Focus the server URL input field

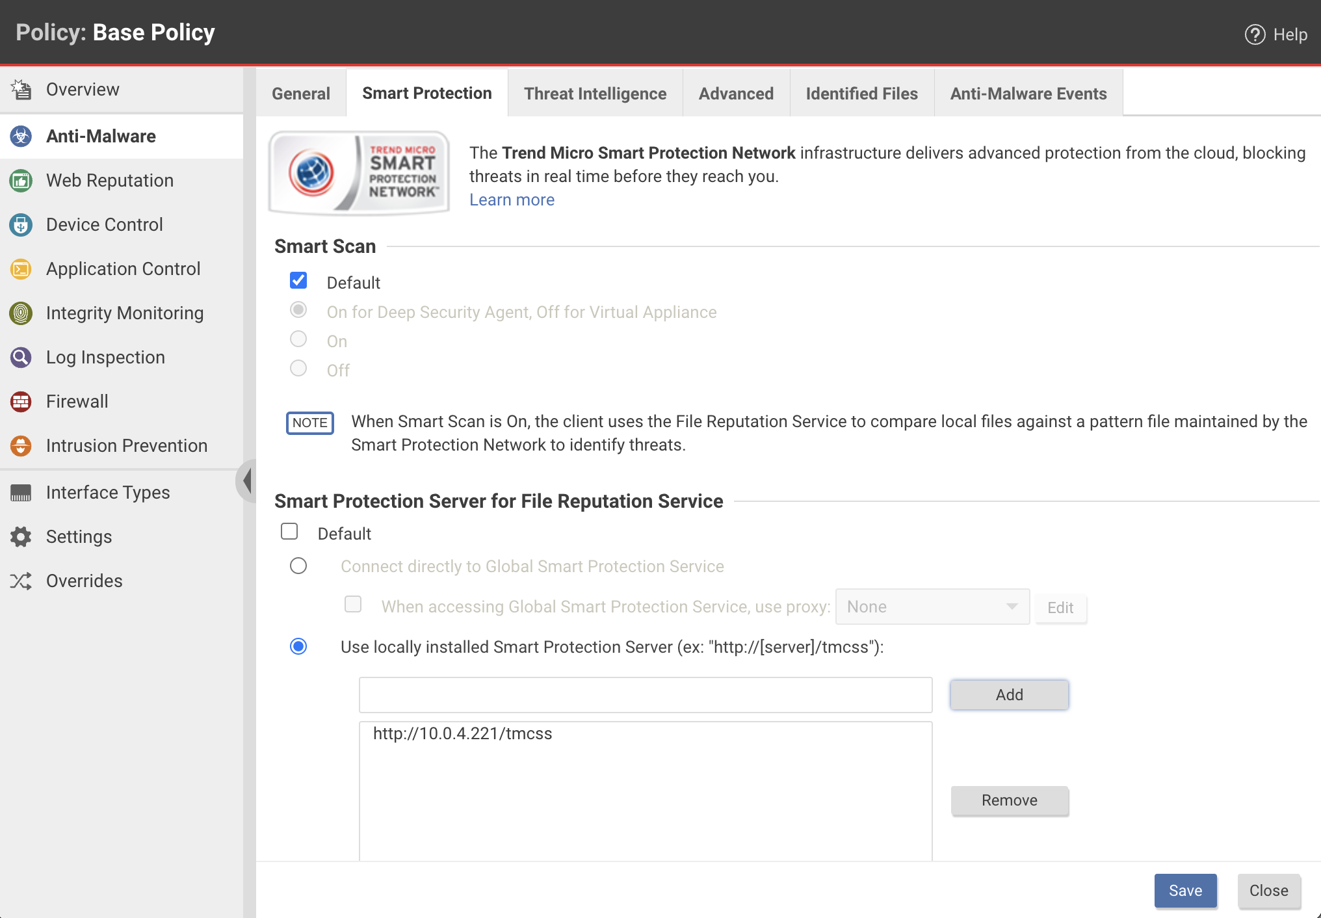pyautogui.click(x=646, y=695)
